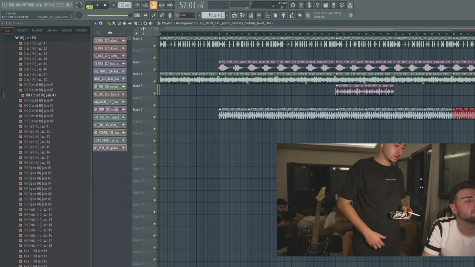Open the FILE menu
475x267 pixels.
click(4, 5)
